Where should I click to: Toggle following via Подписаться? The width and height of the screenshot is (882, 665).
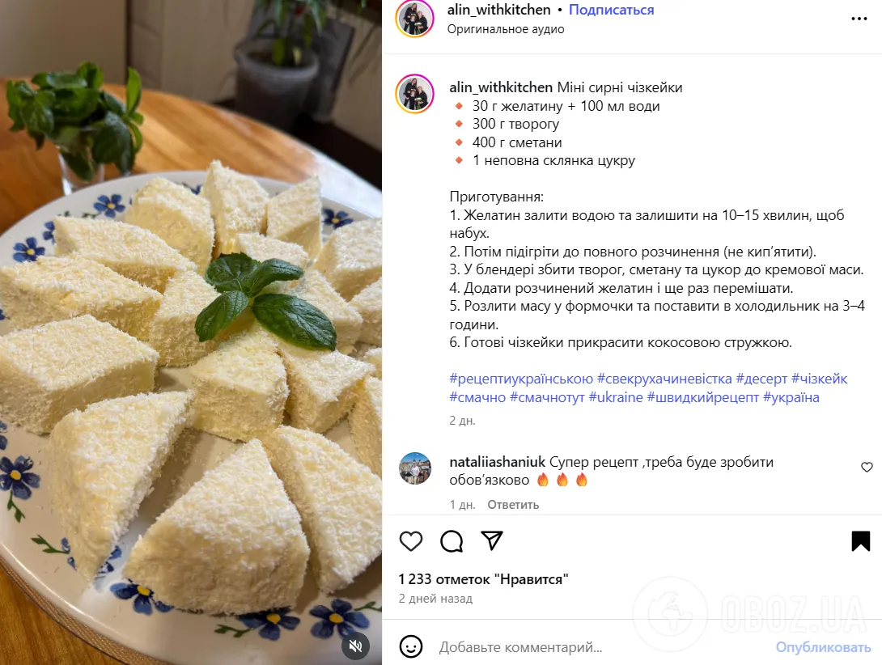(x=611, y=9)
